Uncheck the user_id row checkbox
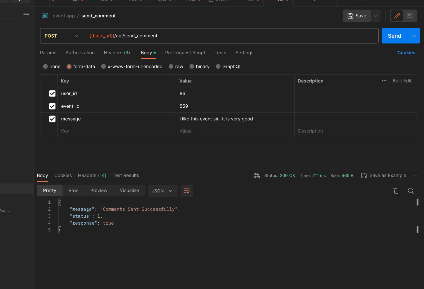 click(52, 94)
